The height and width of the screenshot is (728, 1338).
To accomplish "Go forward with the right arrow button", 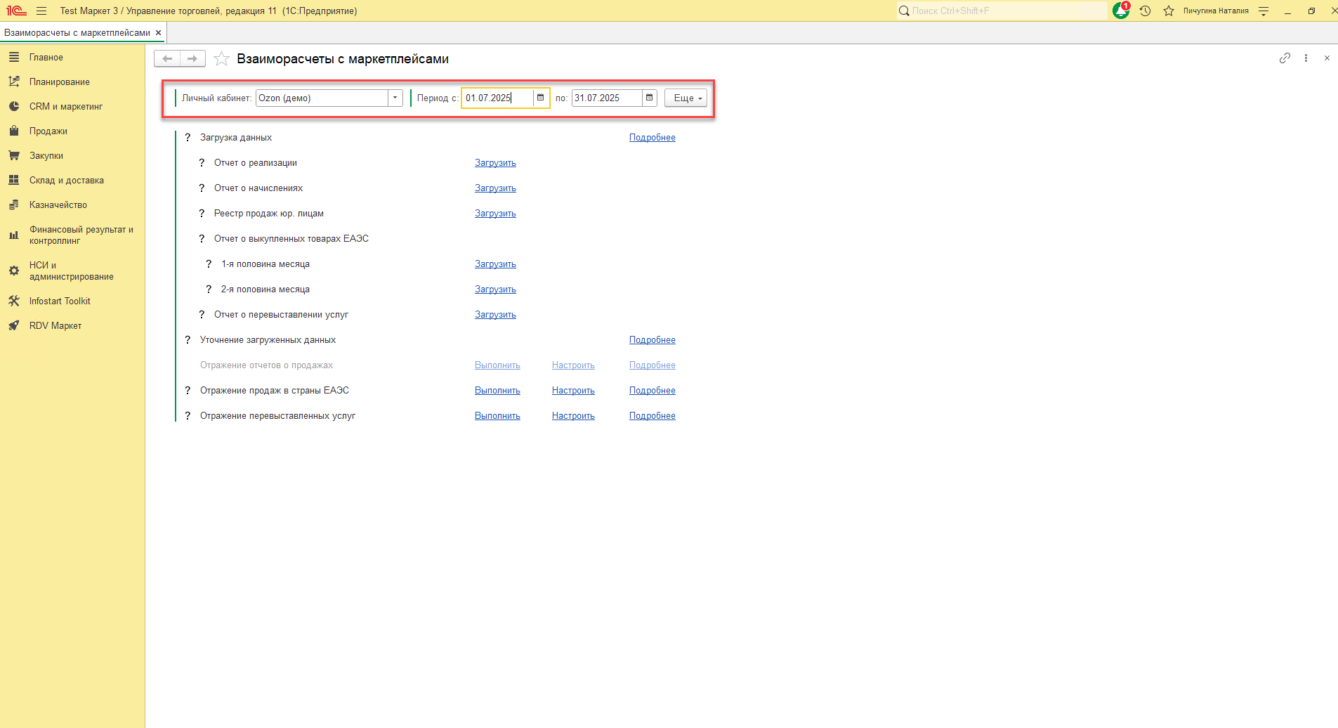I will [192, 59].
